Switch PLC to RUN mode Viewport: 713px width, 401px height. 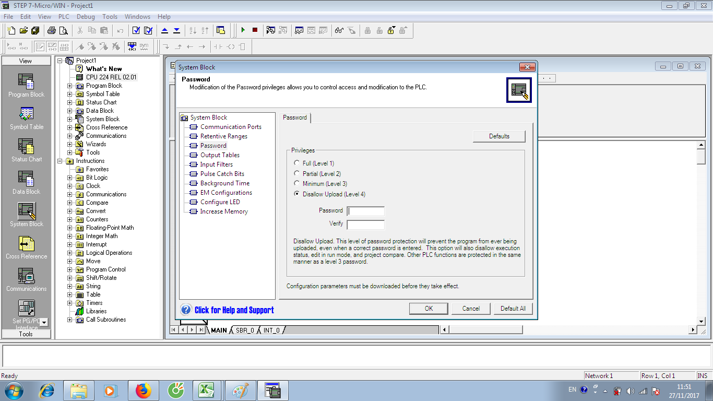click(x=243, y=30)
